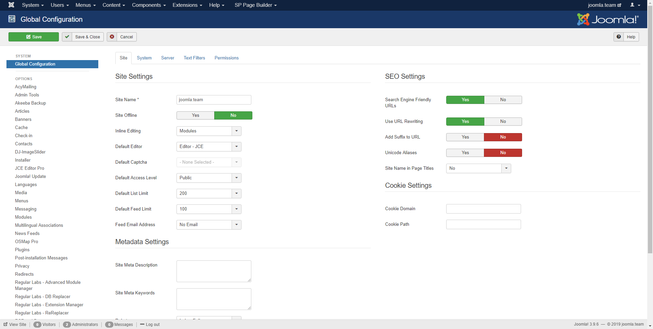Click the large Joomla! brand logo
Screen dimensions: 653x329
point(608,19)
